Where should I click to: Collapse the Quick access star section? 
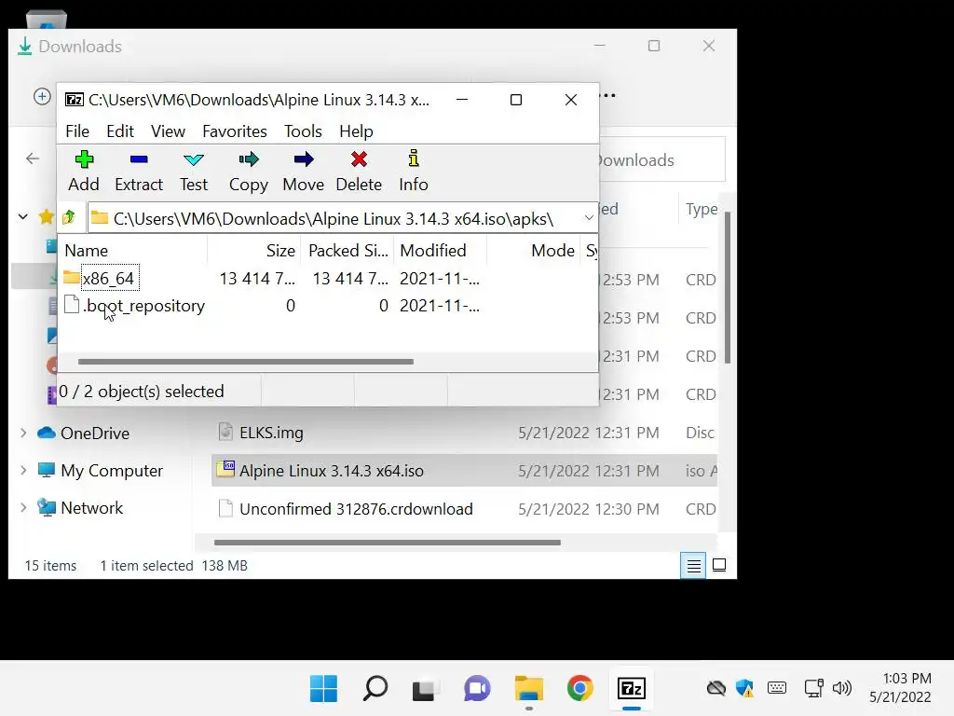(x=23, y=216)
